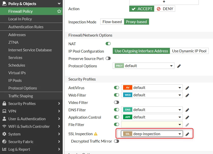
Task: Click the plus button to add entry
Action: [164, 2]
